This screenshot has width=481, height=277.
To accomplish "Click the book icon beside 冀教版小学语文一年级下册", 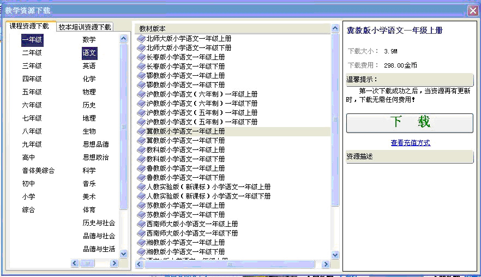I will tap(141, 141).
